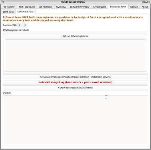Switch to Create Qube tab
151x150 pixels.
click(x=99, y=7)
